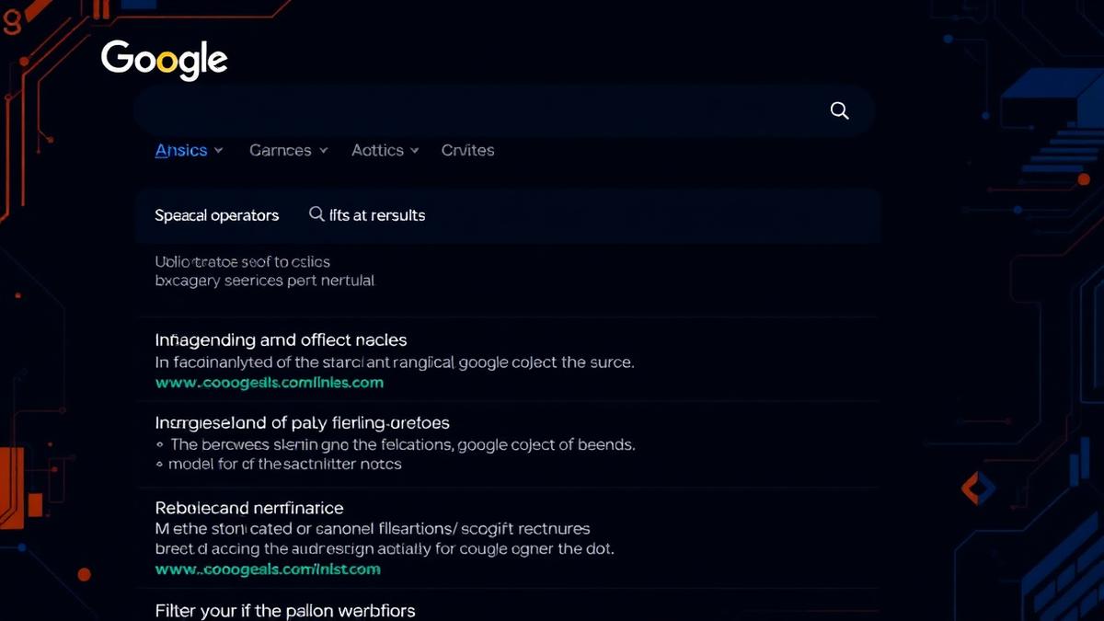Click the 'Inrrgieseland of paly flerling-oretoes' heading

302,422
